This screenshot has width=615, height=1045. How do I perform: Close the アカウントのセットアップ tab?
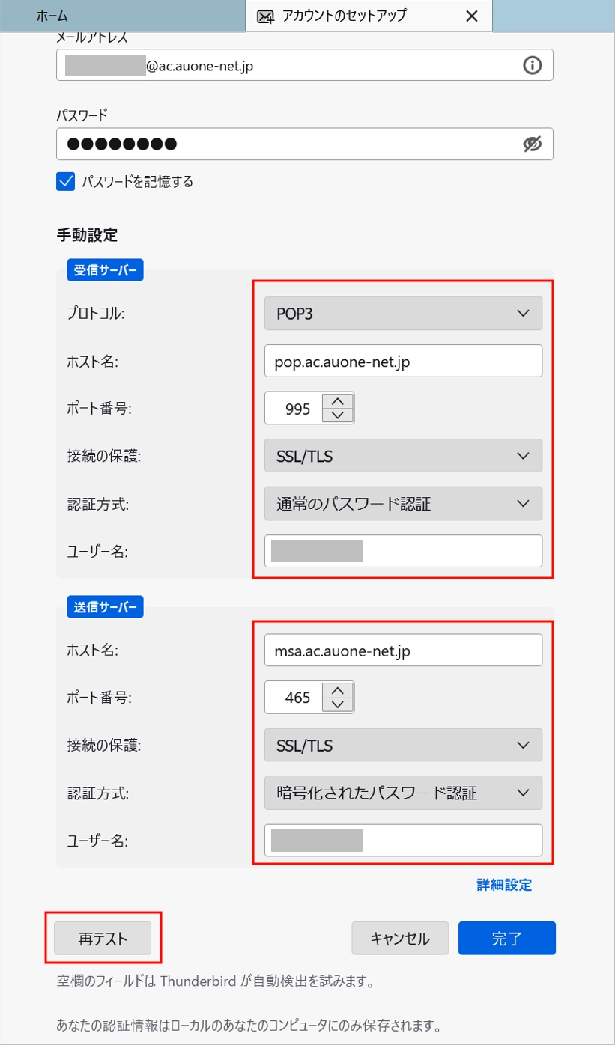click(x=471, y=16)
